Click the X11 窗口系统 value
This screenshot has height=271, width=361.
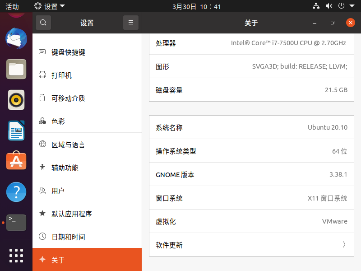(328, 198)
